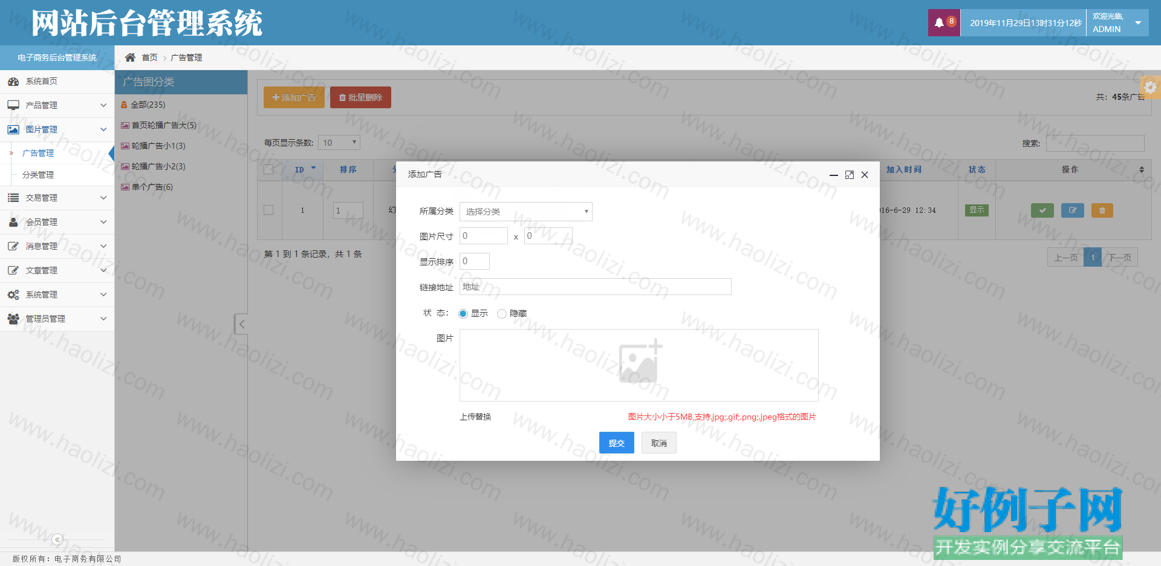Viewport: 1161px width, 566px height.
Task: Open the 选择分类 category dropdown
Action: 526,212
